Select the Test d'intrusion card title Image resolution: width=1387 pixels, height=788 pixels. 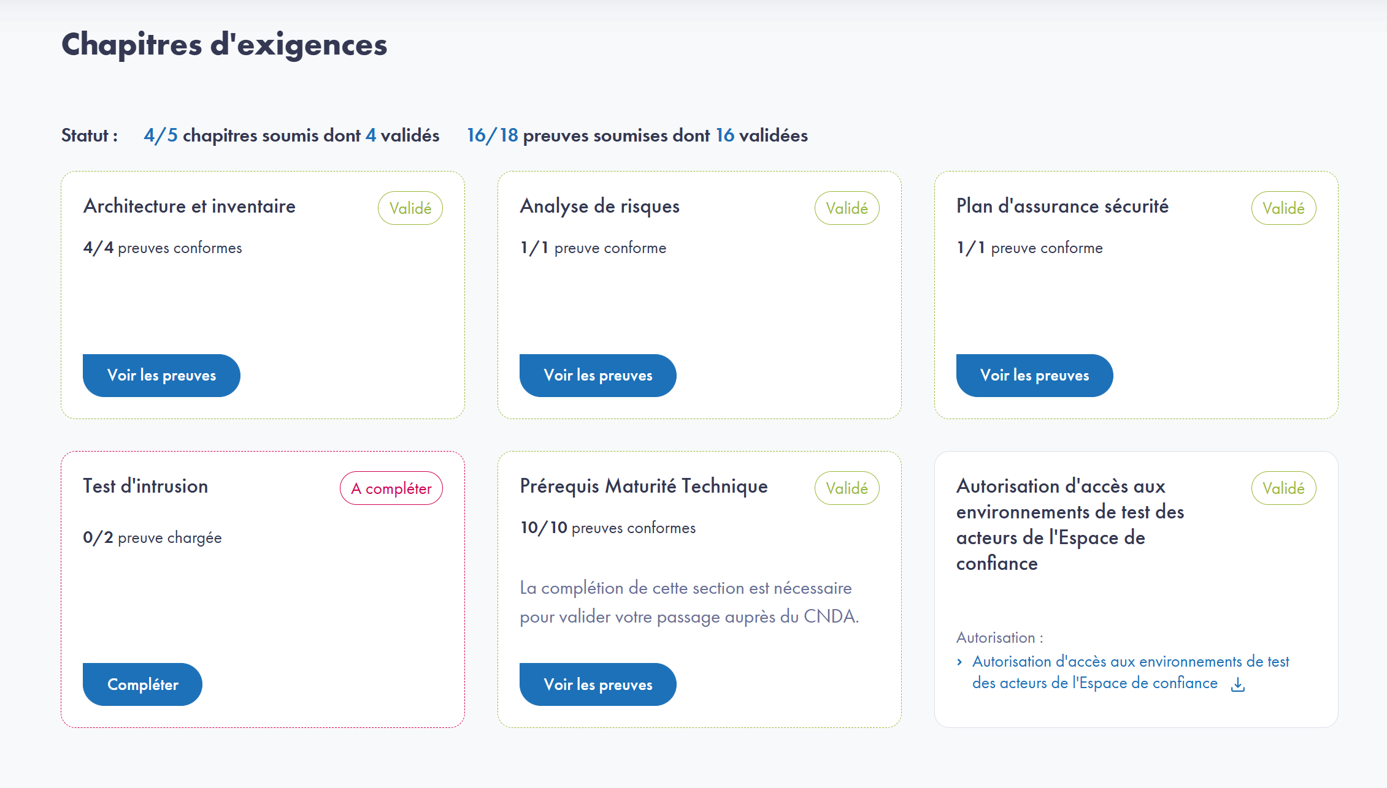point(145,486)
